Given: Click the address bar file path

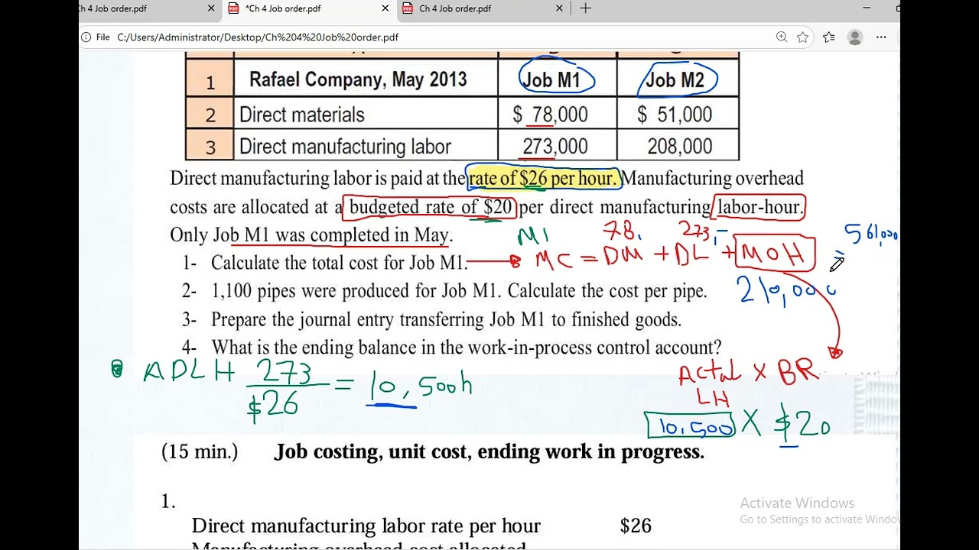Looking at the screenshot, I should 258,37.
